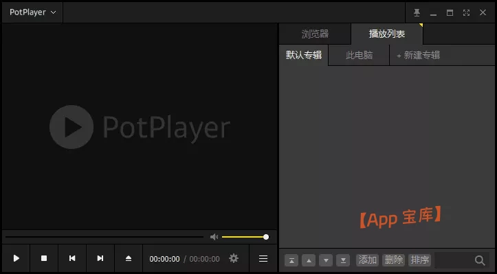This screenshot has height=274, width=497.
Task: Open file with the eject button
Action: click(x=129, y=258)
